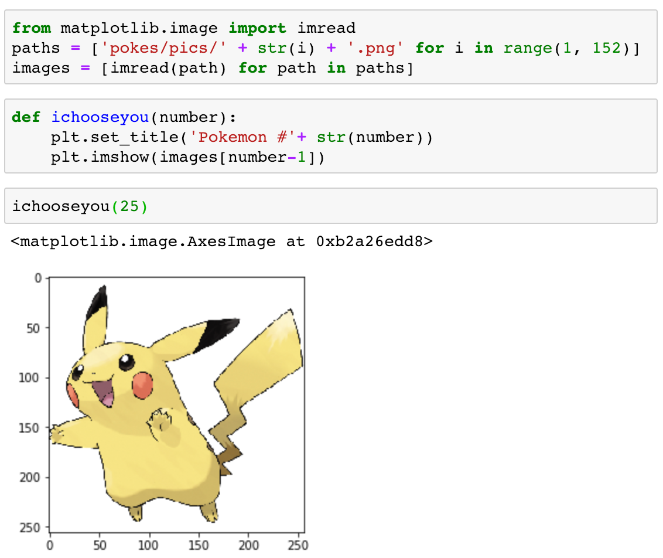This screenshot has height=558, width=663.
Task: Click the ichooseyou function name in the def line
Action: (x=100, y=117)
